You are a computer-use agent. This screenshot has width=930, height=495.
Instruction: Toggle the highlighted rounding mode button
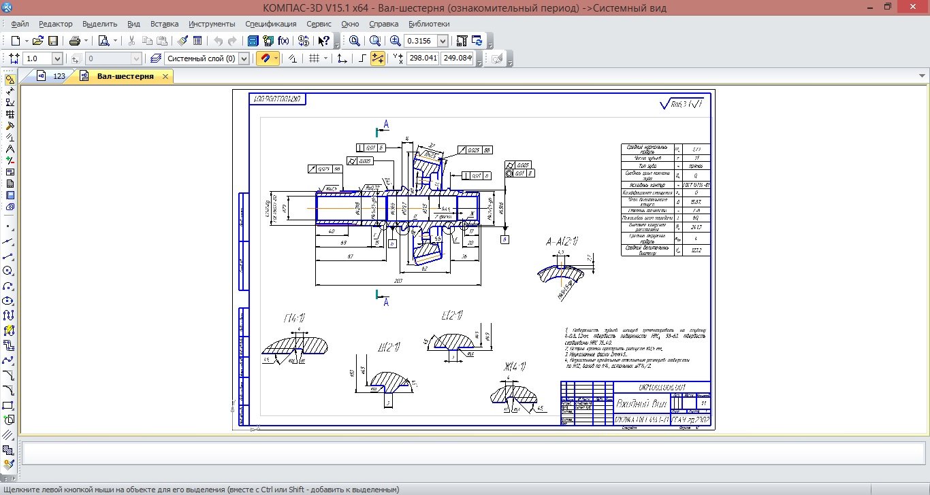[378, 58]
